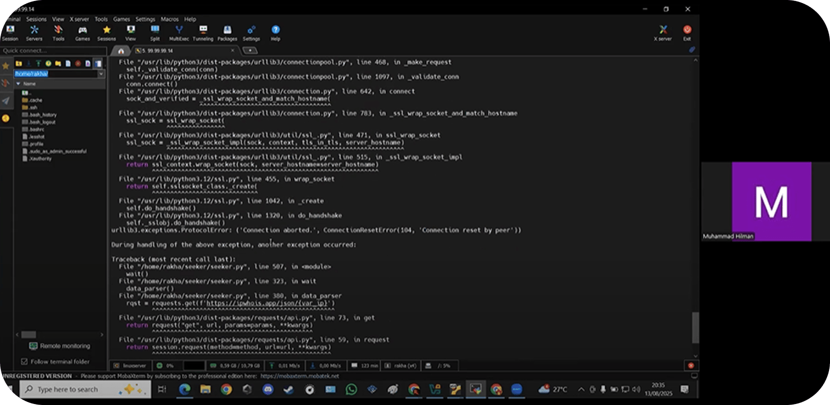
Task: Open the mobaxterm.mobatek.net link
Action: pyautogui.click(x=300, y=376)
